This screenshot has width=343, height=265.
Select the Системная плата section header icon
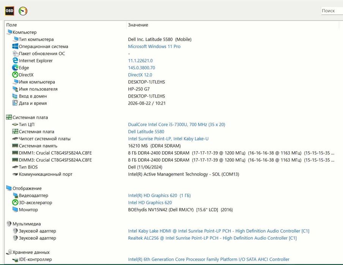click(x=9, y=117)
